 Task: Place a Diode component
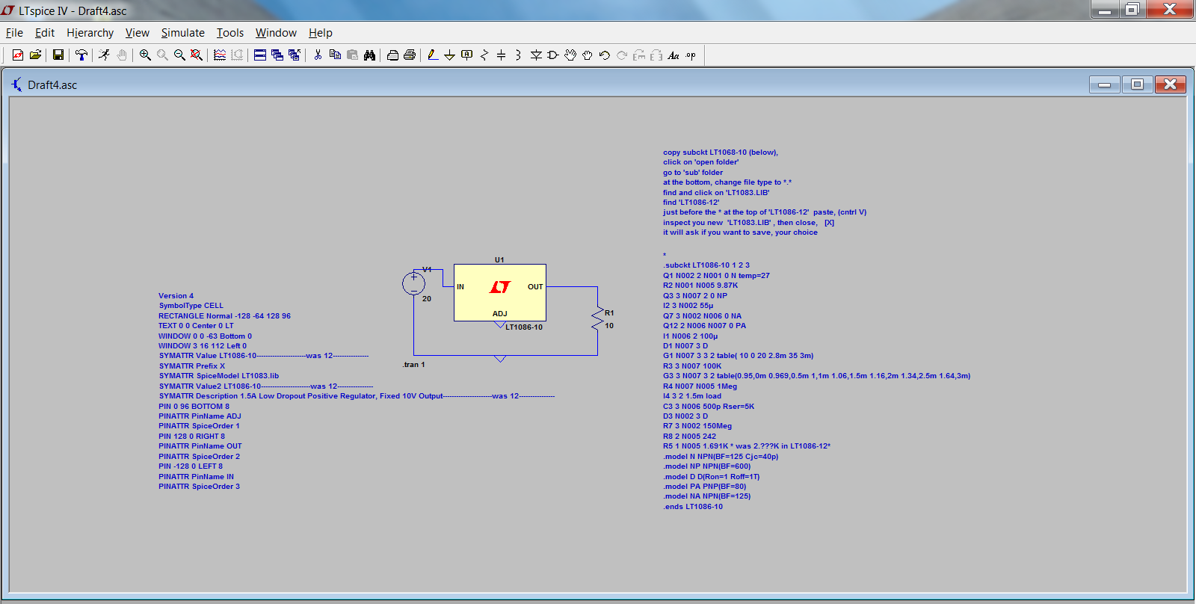click(x=536, y=55)
